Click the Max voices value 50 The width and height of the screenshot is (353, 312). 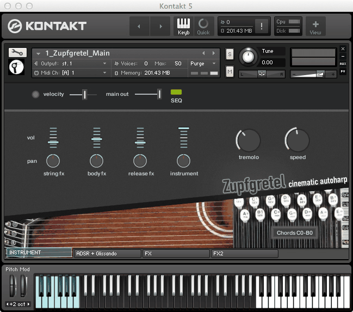coord(178,64)
